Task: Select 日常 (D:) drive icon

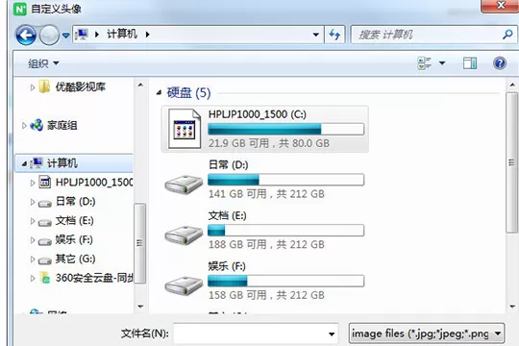Action: tap(184, 185)
